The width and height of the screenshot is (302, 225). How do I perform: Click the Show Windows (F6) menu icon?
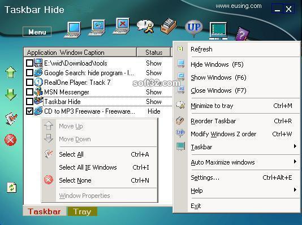click(x=180, y=77)
